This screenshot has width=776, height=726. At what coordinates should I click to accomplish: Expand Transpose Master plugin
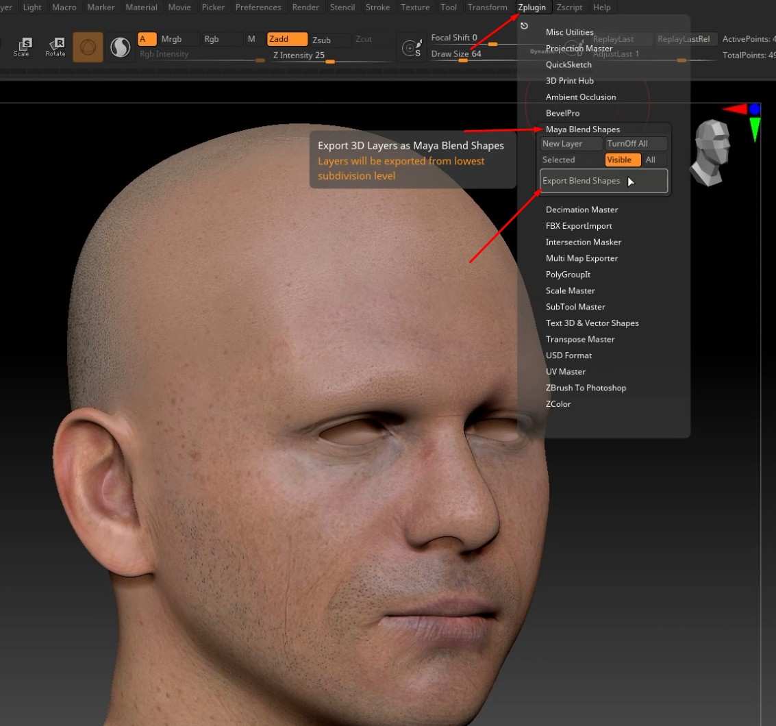tap(580, 340)
